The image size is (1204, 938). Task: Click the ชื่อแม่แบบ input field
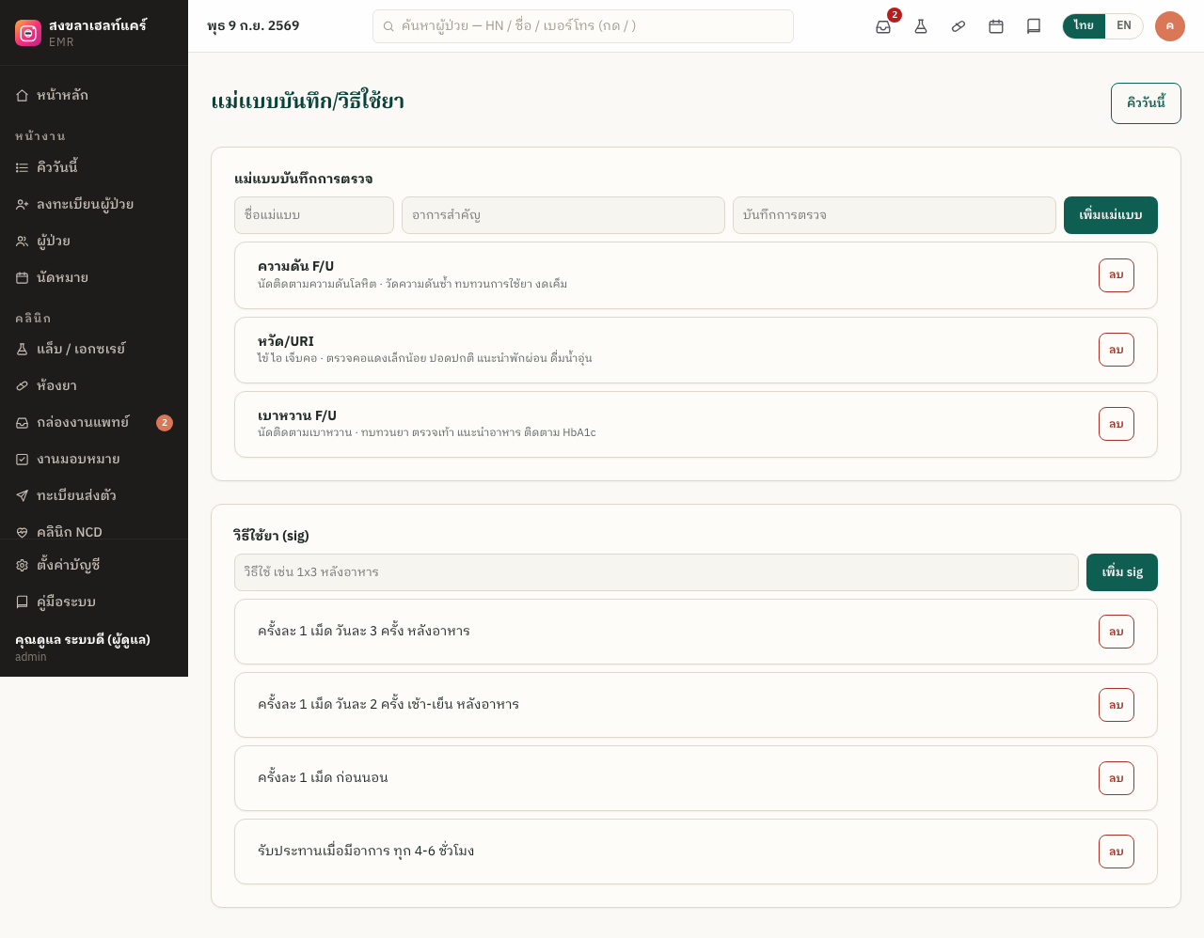click(x=314, y=215)
